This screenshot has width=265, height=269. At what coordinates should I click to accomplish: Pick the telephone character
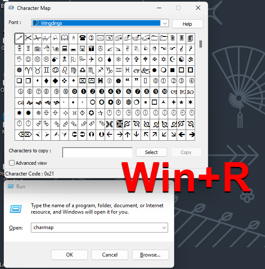tap(82, 38)
